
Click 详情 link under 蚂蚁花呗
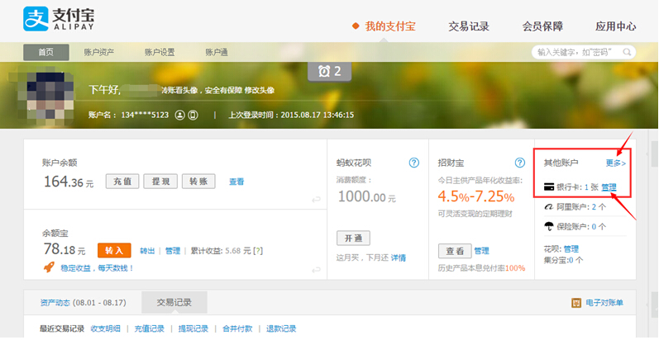pos(399,257)
